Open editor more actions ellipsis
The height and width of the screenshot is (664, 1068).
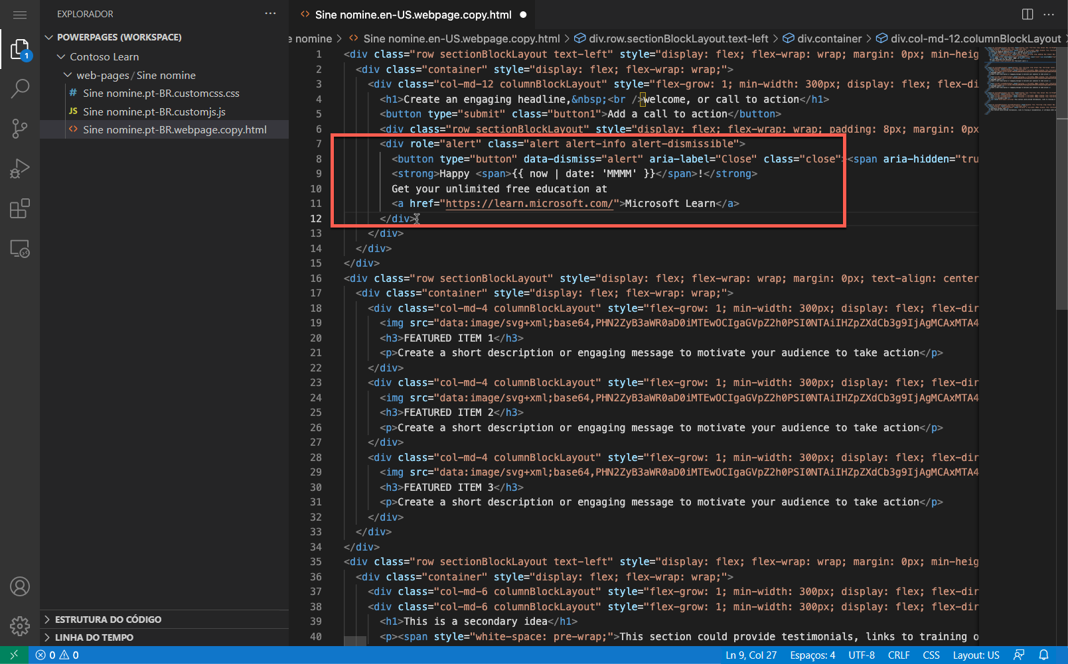coord(1049,14)
